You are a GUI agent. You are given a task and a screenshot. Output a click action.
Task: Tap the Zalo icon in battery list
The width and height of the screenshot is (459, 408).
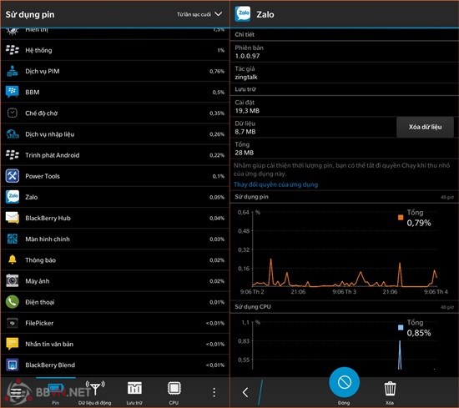coord(13,197)
